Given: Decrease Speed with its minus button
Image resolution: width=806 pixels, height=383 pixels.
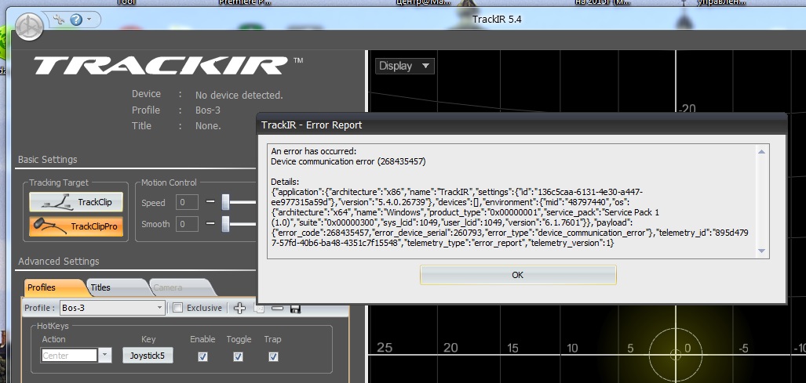Looking at the screenshot, I should tap(210, 202).
